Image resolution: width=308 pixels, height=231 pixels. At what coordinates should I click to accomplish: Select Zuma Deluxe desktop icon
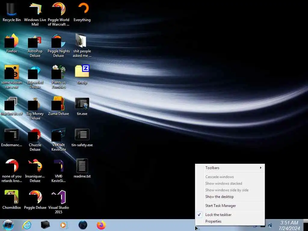[x=59, y=106]
